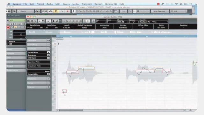This screenshot has width=204, height=115.
Task: Click the Signature 4/4 field
Action: tap(134, 22)
